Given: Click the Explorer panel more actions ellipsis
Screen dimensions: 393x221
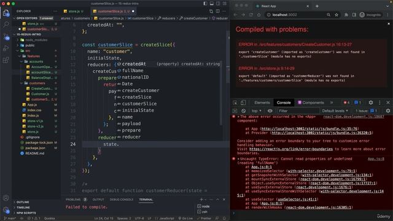Looking at the screenshot, I should (x=55, y=11).
